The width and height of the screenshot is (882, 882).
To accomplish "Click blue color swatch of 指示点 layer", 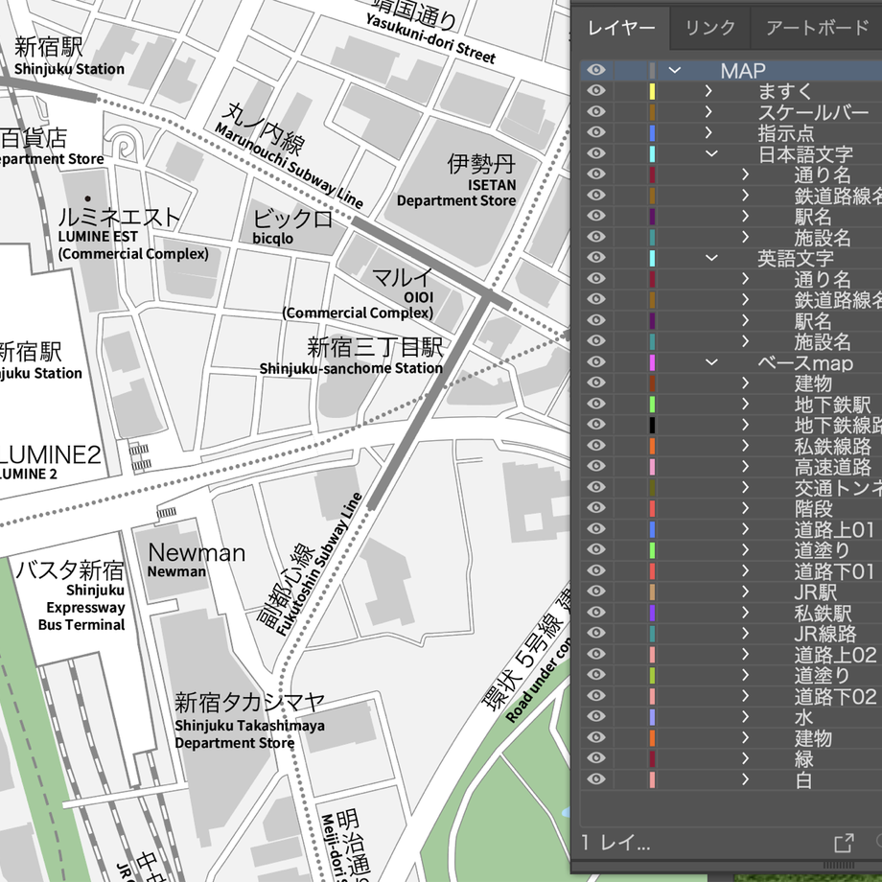I will point(652,132).
